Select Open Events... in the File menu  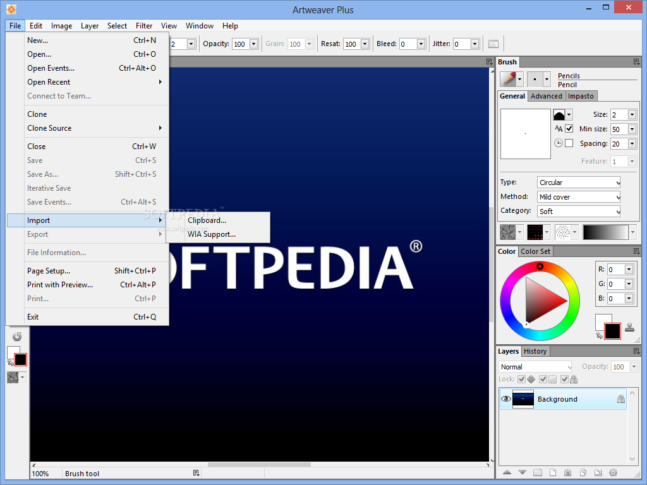coord(87,68)
